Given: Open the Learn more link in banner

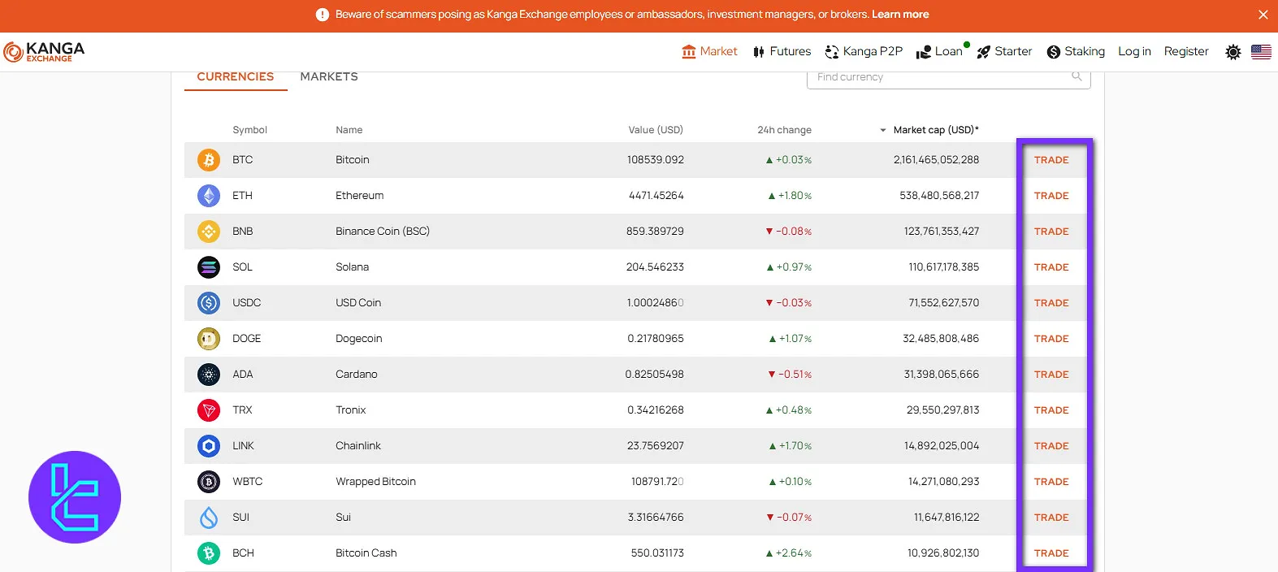Looking at the screenshot, I should (900, 15).
